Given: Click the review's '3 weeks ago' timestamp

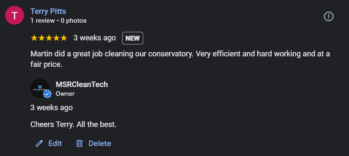Looking at the screenshot, I should point(95,38).
